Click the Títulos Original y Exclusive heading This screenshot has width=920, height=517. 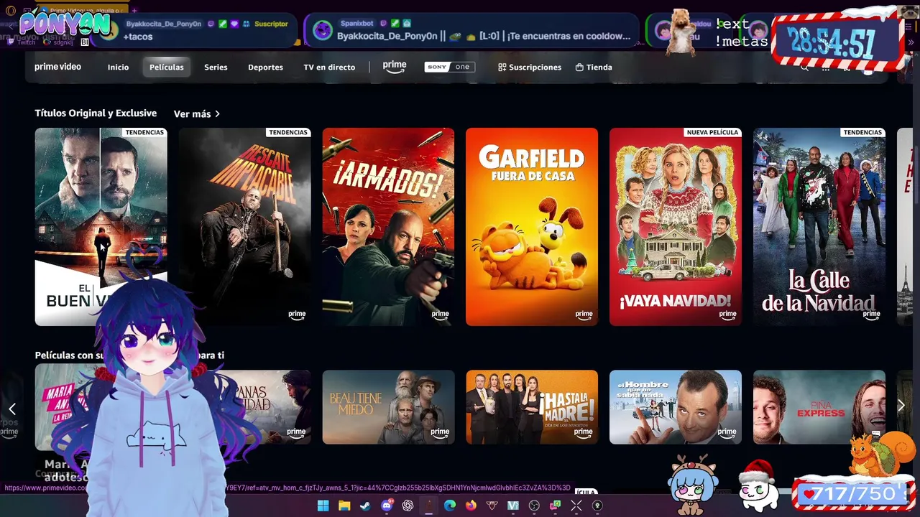(96, 113)
